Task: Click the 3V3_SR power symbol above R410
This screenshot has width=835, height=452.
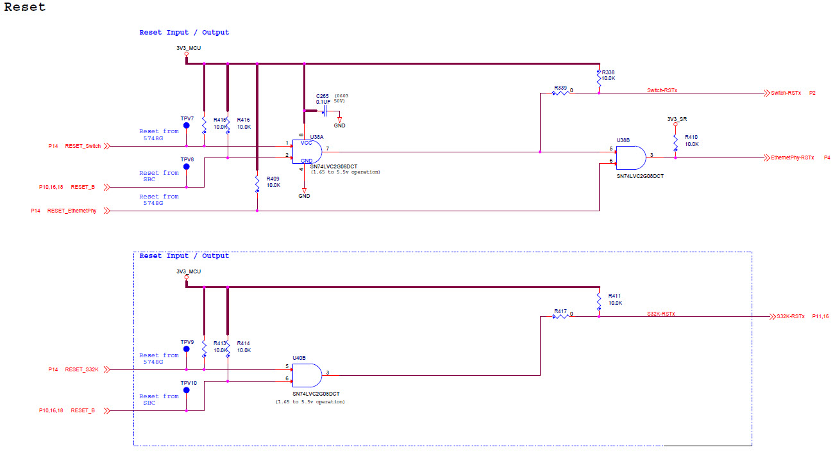Action: tap(675, 124)
